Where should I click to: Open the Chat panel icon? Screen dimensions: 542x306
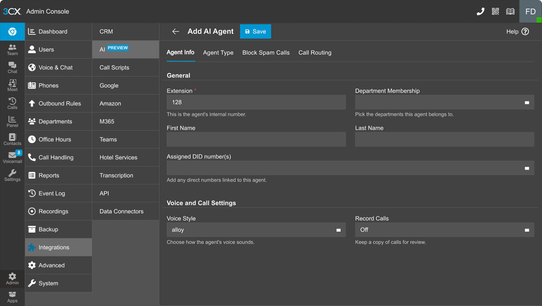pyautogui.click(x=12, y=67)
